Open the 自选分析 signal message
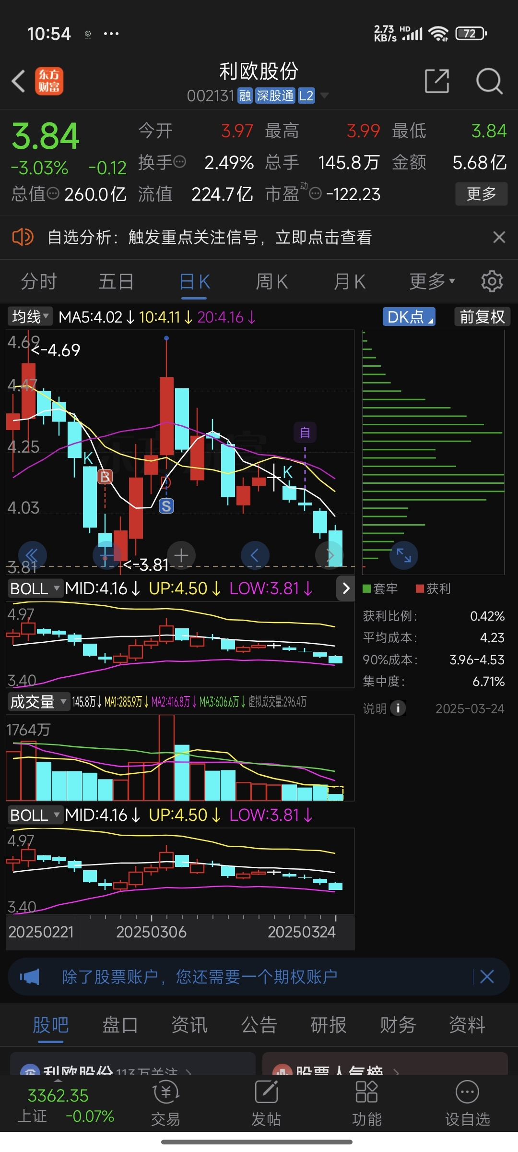 tap(210, 237)
